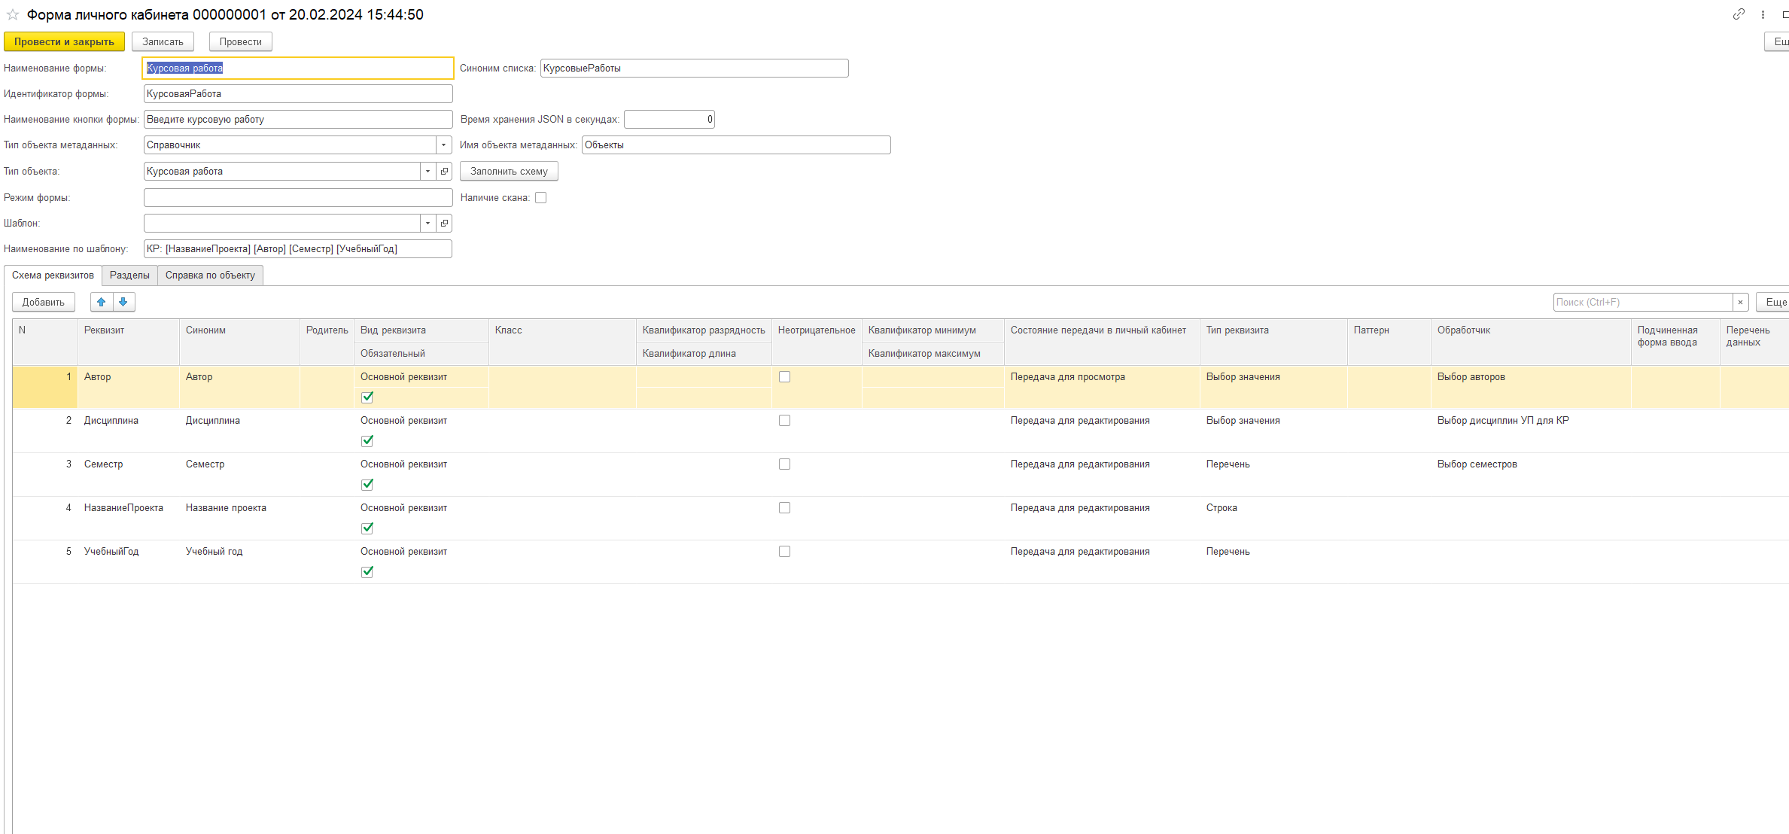Clear search with the X icon
The height and width of the screenshot is (834, 1789).
point(1740,303)
